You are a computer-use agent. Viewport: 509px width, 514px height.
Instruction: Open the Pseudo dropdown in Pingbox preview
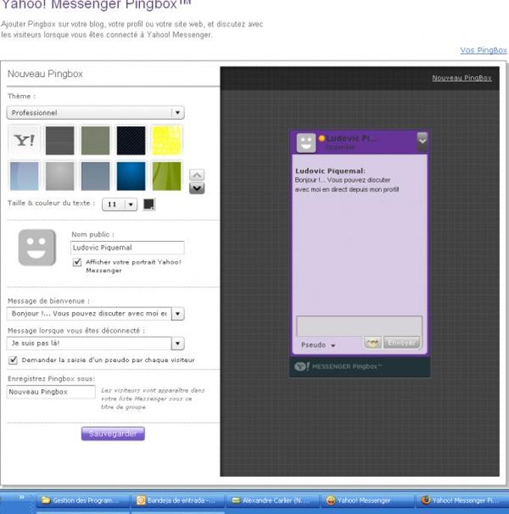coord(318,345)
